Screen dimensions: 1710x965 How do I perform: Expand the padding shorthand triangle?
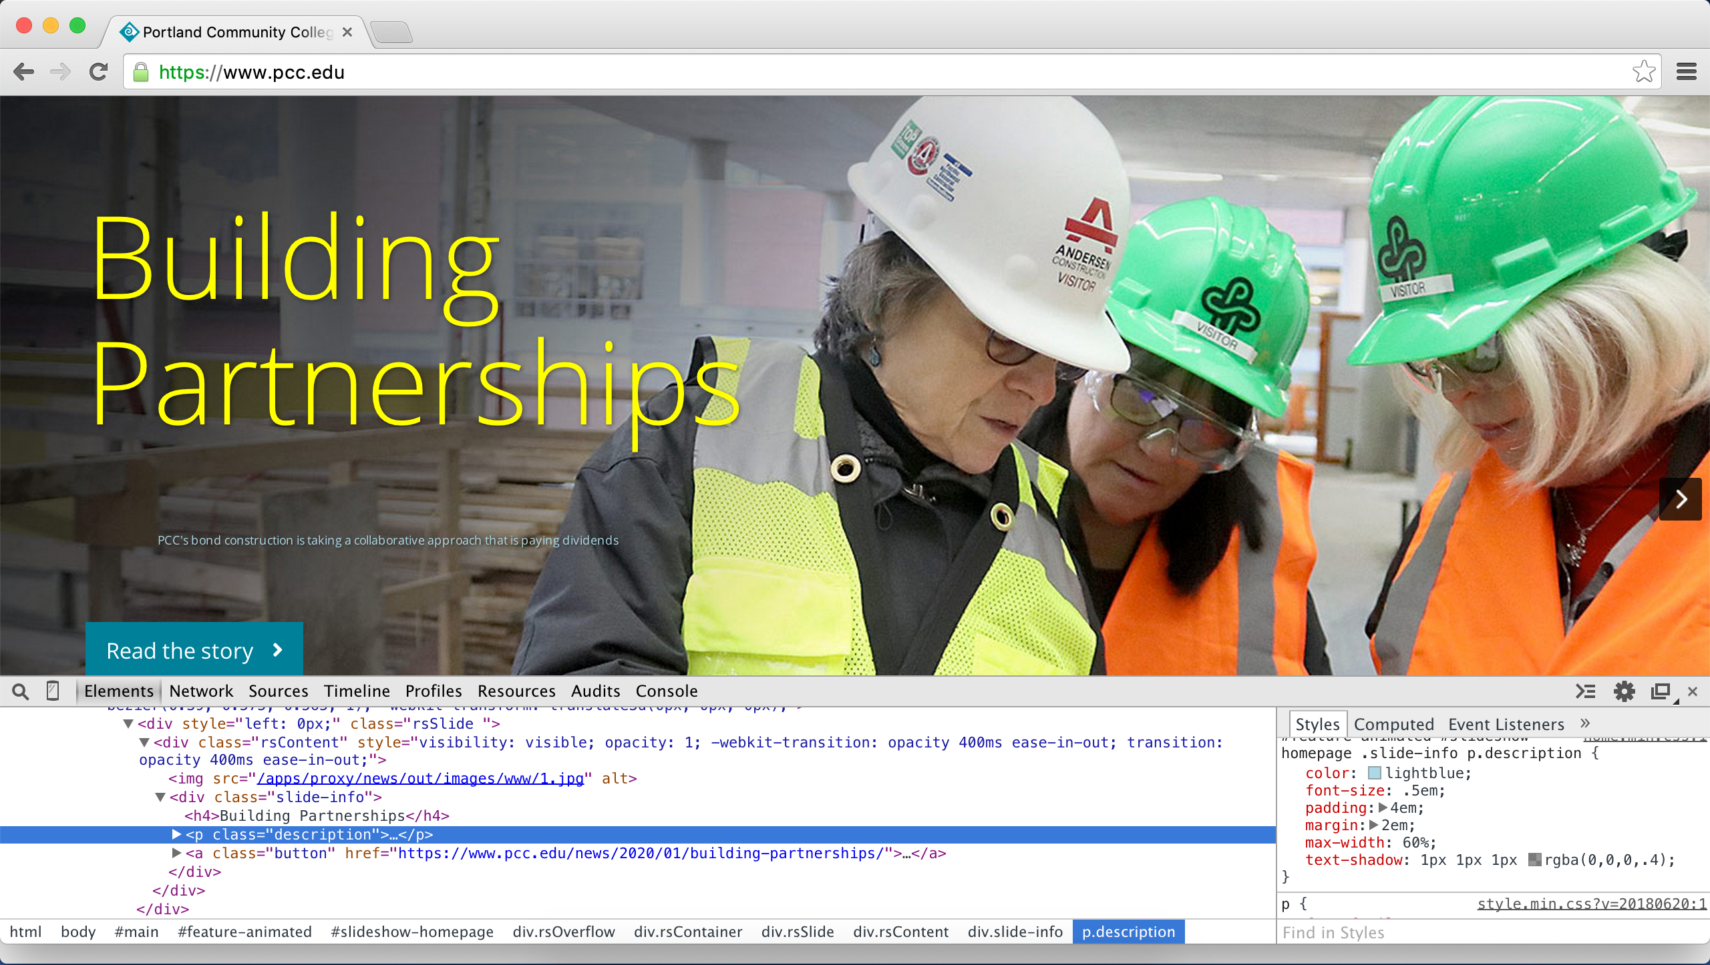coord(1383,808)
